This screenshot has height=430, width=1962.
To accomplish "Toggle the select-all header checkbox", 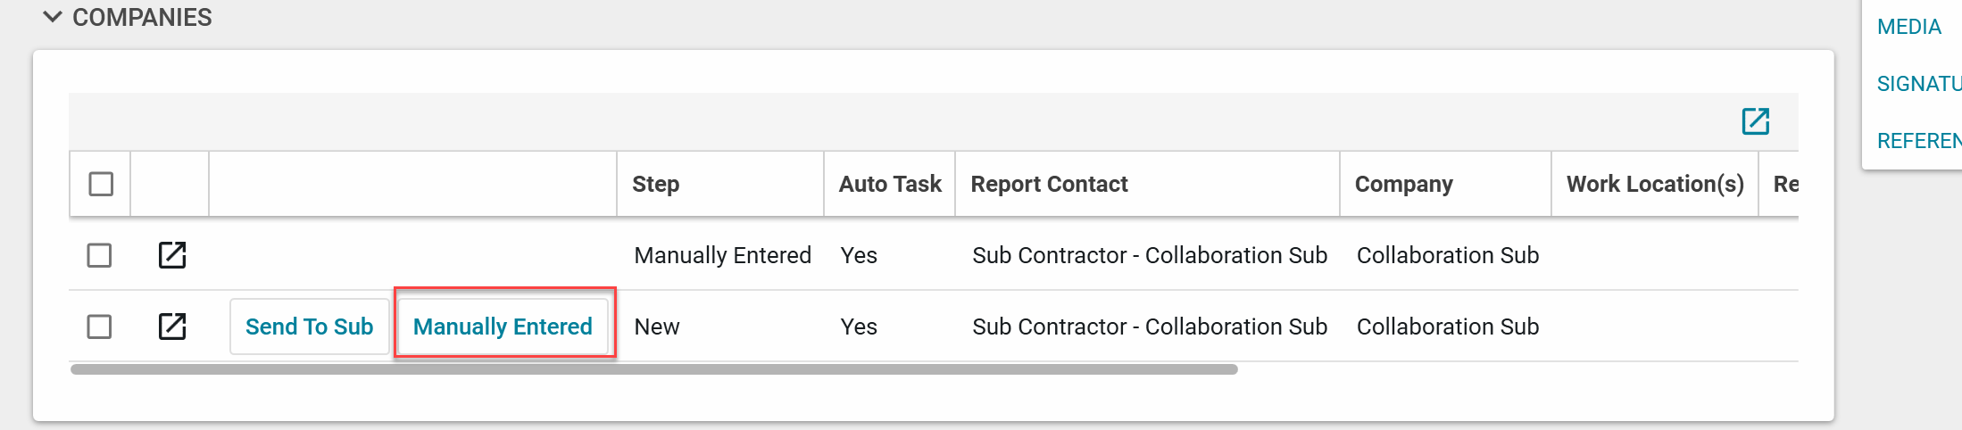I will coord(101,184).
